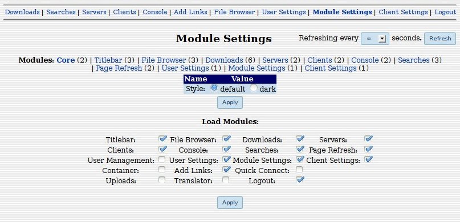The height and width of the screenshot is (222, 460).
Task: Open File Browser module in Modules list
Action: (164, 60)
